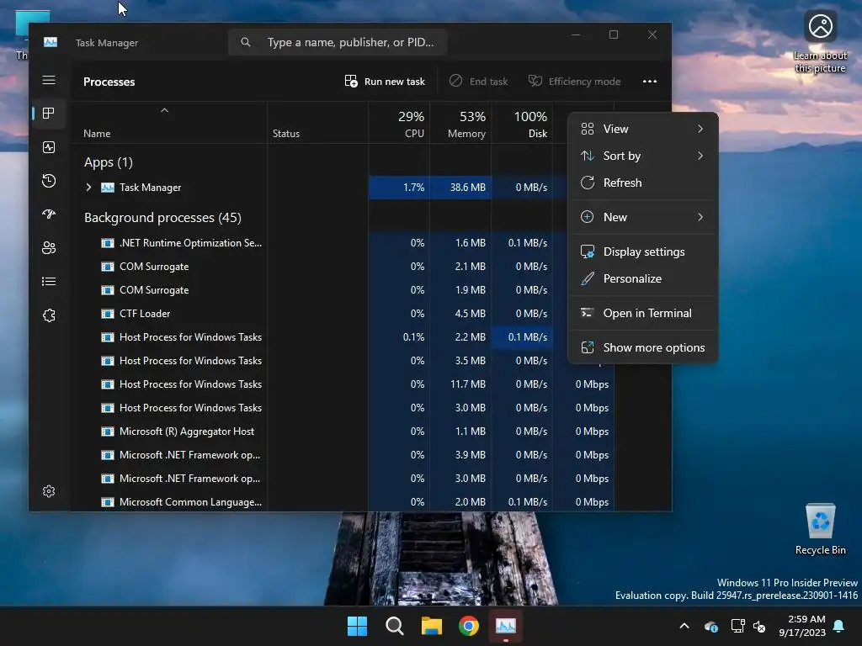Viewport: 862px width, 646px height.
Task: Open the Services puzzle icon in sidebar
Action: coord(49,315)
